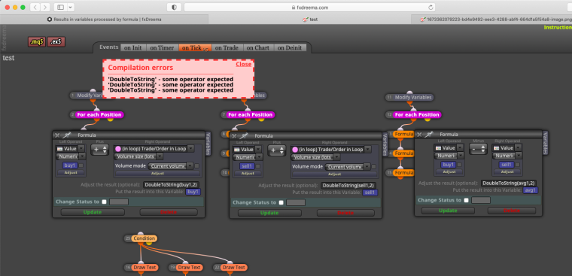This screenshot has width=572, height=276.
Task: Change the Plus operator stepper in buy1 panel
Action: click(x=99, y=149)
